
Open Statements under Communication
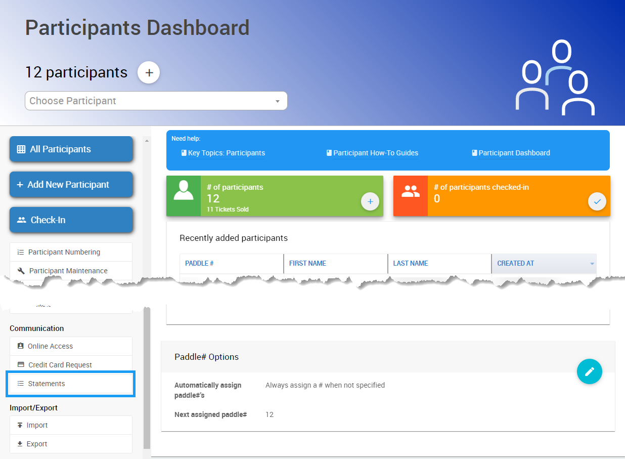tap(71, 384)
